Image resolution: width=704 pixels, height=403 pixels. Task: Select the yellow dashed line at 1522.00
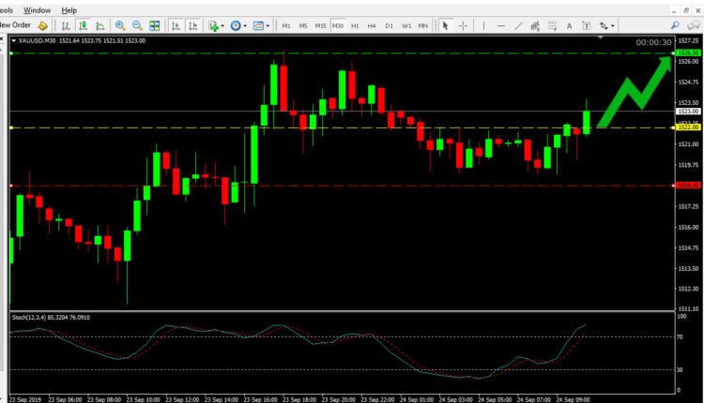(x=342, y=127)
